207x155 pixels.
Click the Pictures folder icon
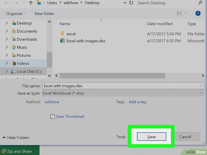(14, 55)
